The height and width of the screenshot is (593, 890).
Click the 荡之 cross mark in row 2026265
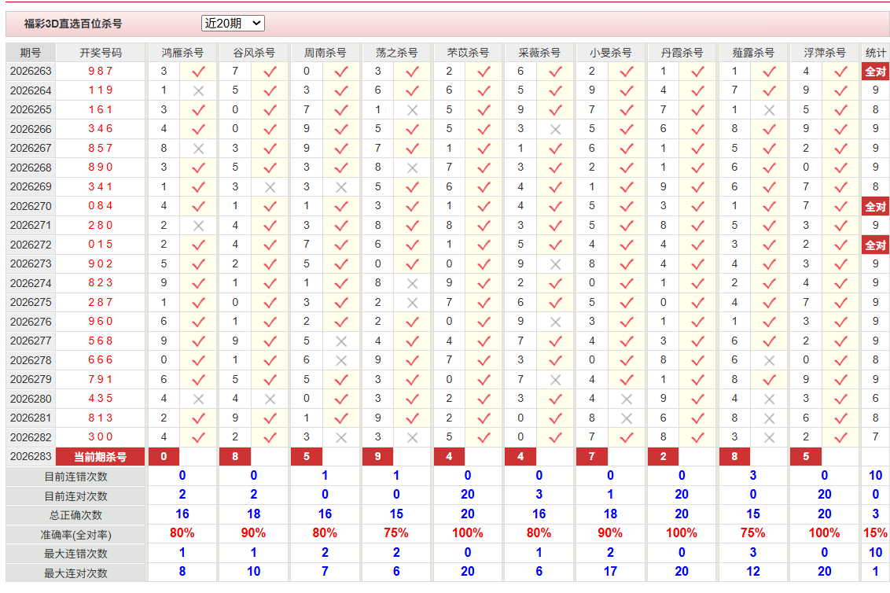click(413, 110)
